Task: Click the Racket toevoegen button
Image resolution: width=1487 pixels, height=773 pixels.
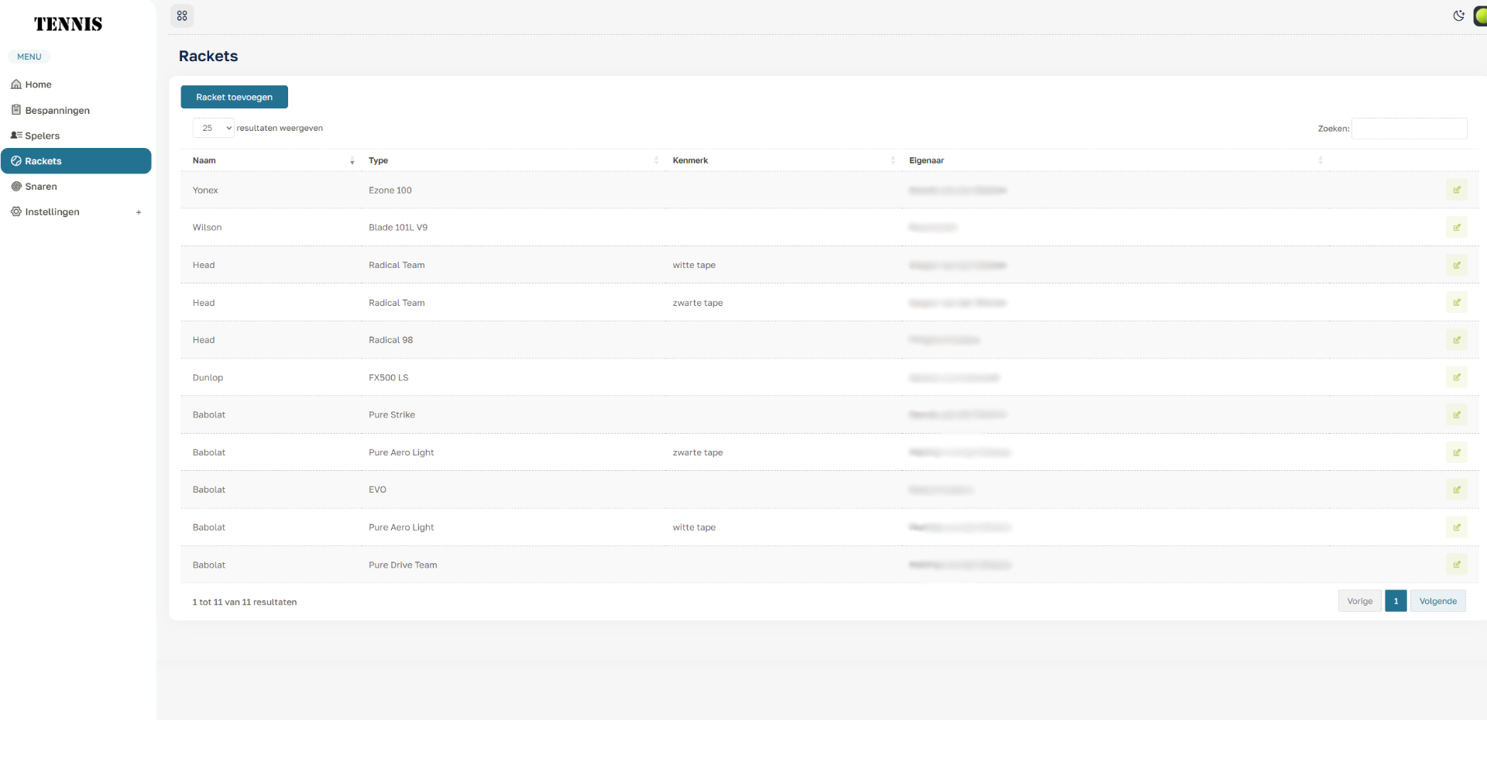Action: coord(234,98)
